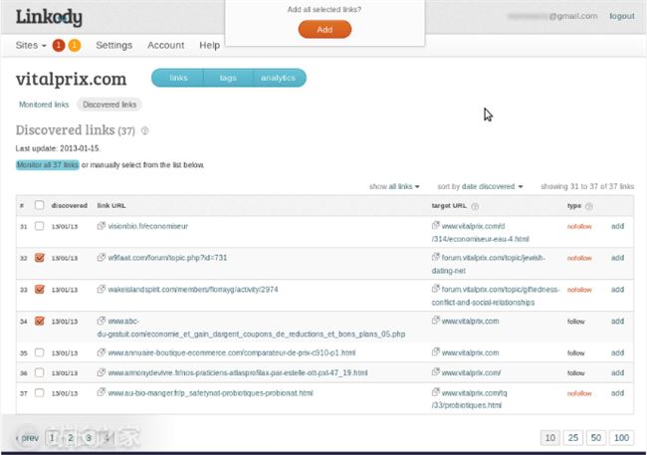Open external link icon for au-bio-manger.fr link

pyautogui.click(x=102, y=392)
